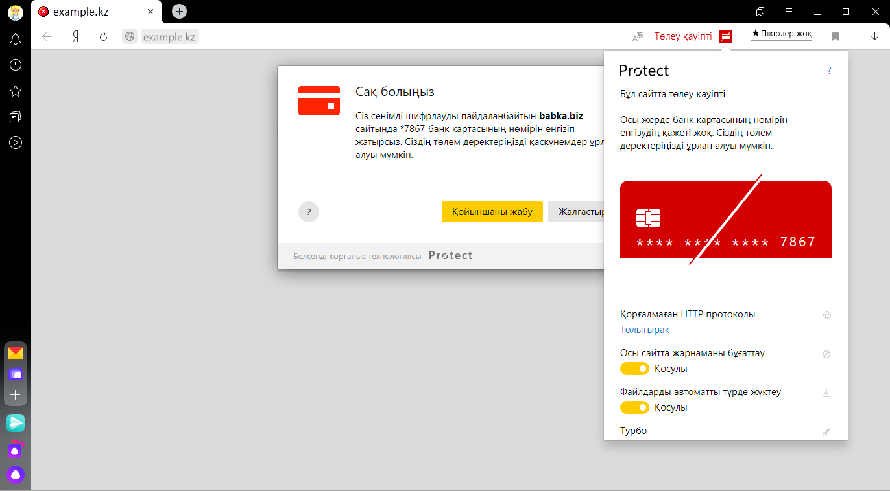Open browsing history clock icon

click(16, 65)
